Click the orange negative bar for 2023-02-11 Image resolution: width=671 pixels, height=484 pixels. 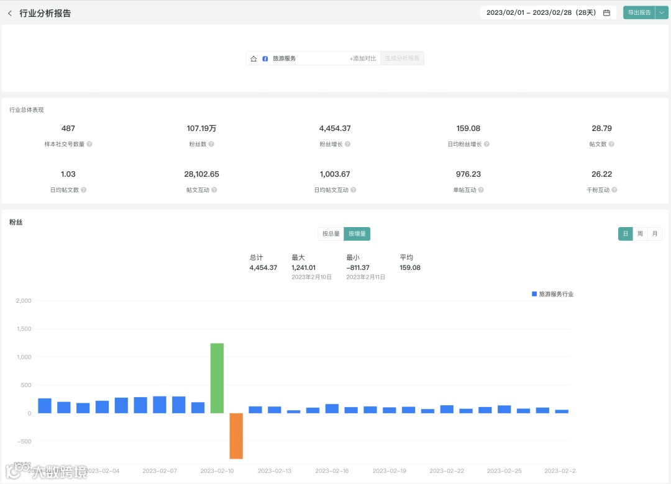(x=236, y=436)
